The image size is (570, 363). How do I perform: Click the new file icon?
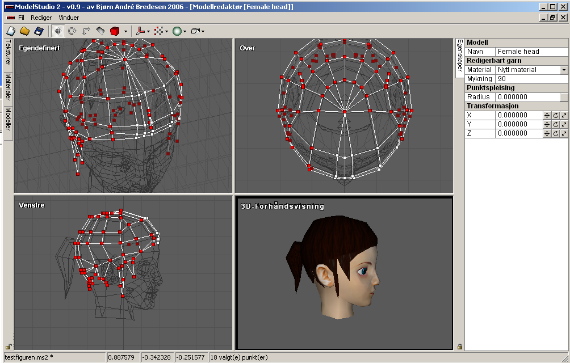click(11, 31)
